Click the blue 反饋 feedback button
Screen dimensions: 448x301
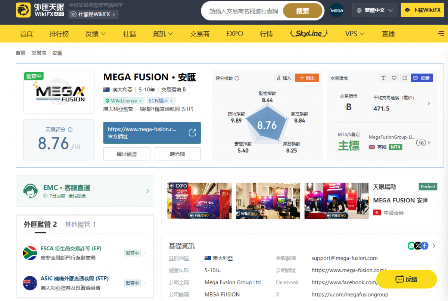tap(422, 78)
